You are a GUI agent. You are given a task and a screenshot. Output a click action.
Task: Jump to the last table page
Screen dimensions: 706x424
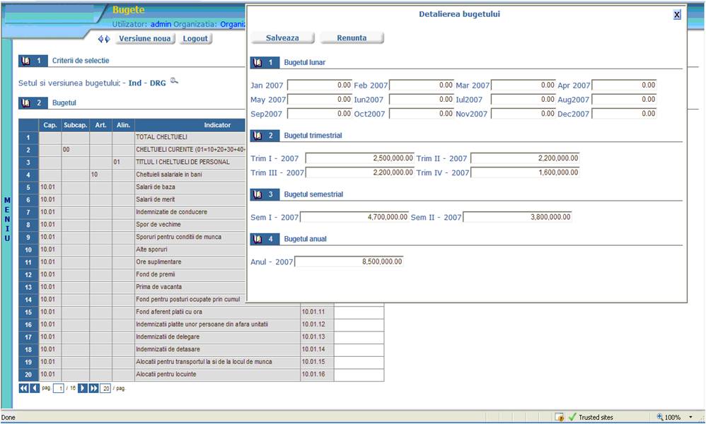coord(93,388)
